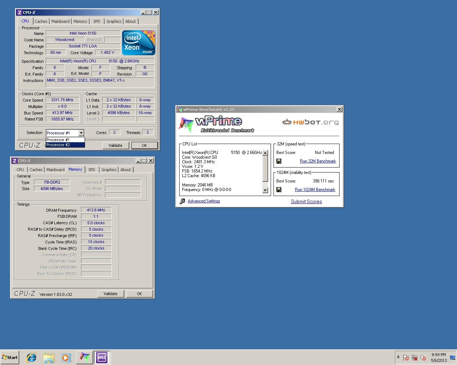
Task: Open About tab in lower CPU-Z window
Action: pyautogui.click(x=126, y=170)
